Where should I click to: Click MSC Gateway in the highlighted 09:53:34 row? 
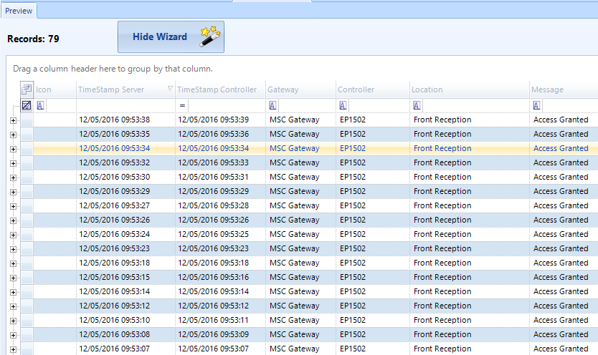pos(295,148)
